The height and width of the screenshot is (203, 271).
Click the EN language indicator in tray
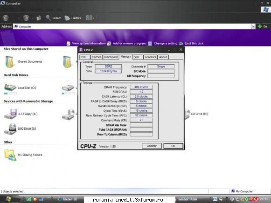[215, 199]
